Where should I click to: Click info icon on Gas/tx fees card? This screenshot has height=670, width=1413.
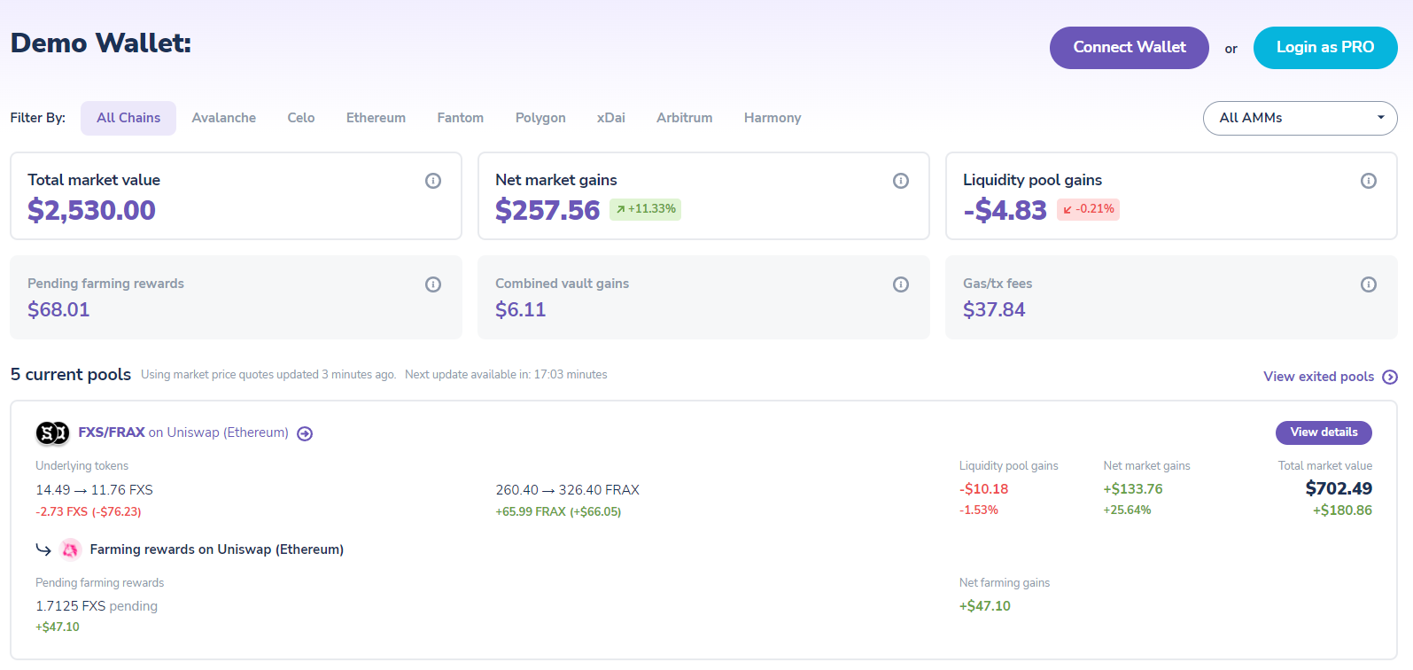(1369, 284)
